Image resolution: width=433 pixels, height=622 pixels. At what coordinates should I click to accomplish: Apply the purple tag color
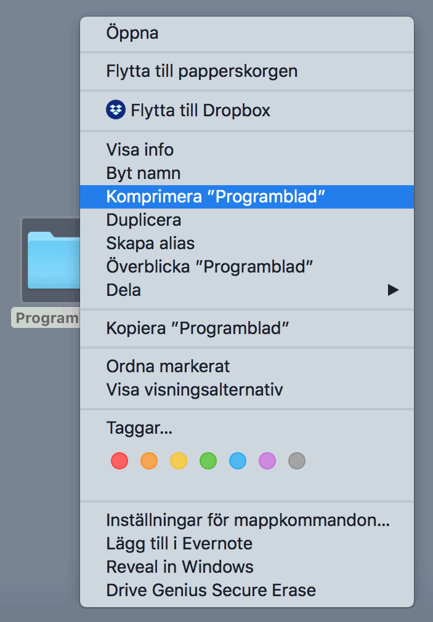[x=267, y=460]
